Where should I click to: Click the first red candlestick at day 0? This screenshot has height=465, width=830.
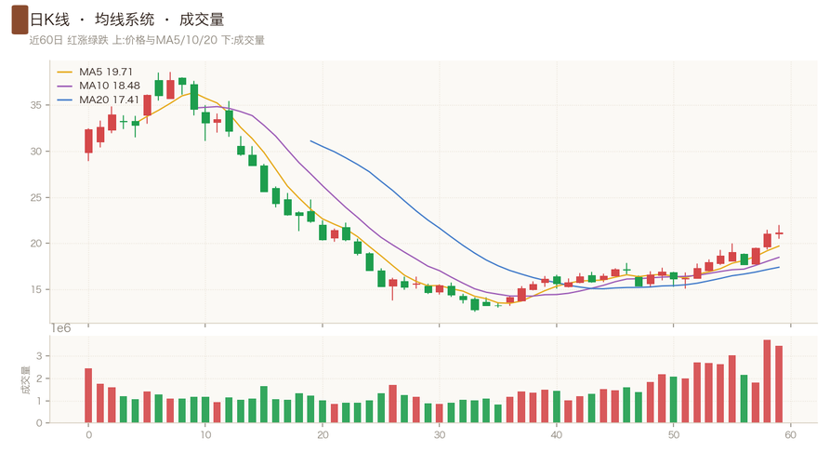coord(88,141)
